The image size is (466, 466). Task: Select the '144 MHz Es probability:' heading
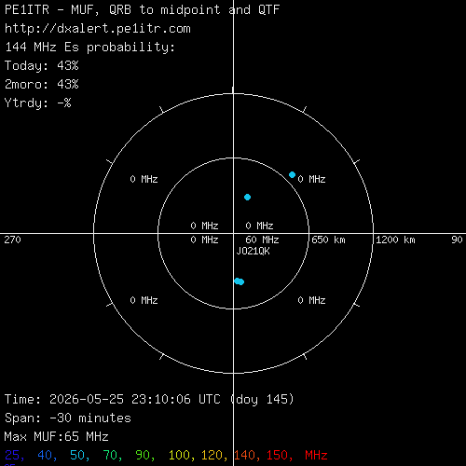(x=90, y=48)
